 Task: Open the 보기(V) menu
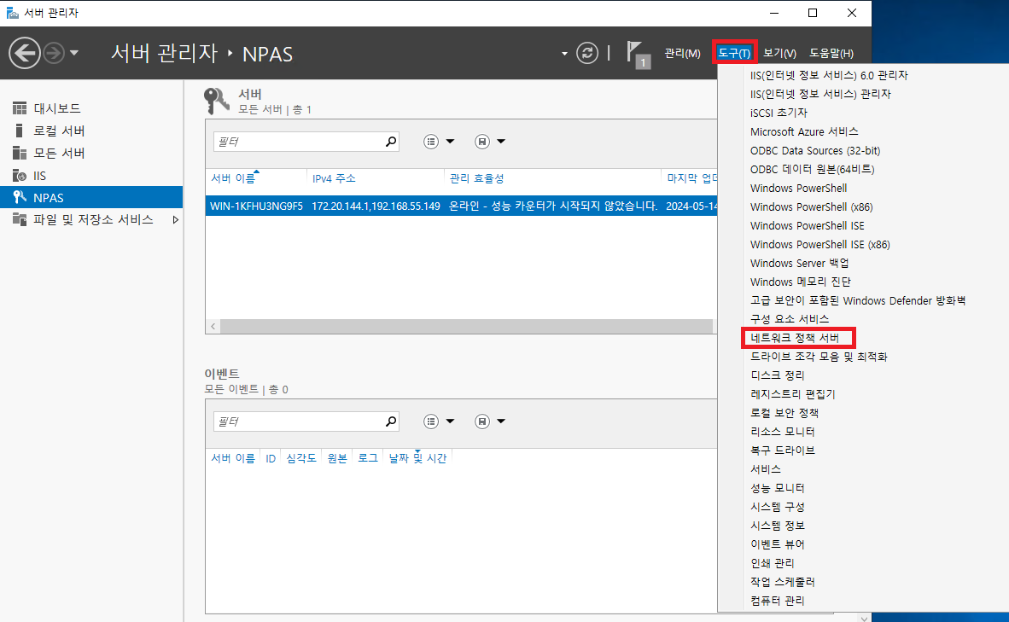pyautogui.click(x=779, y=54)
